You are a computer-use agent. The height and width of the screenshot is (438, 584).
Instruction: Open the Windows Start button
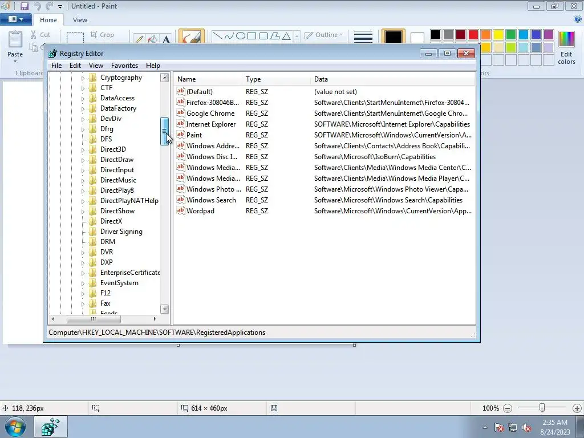(15, 427)
